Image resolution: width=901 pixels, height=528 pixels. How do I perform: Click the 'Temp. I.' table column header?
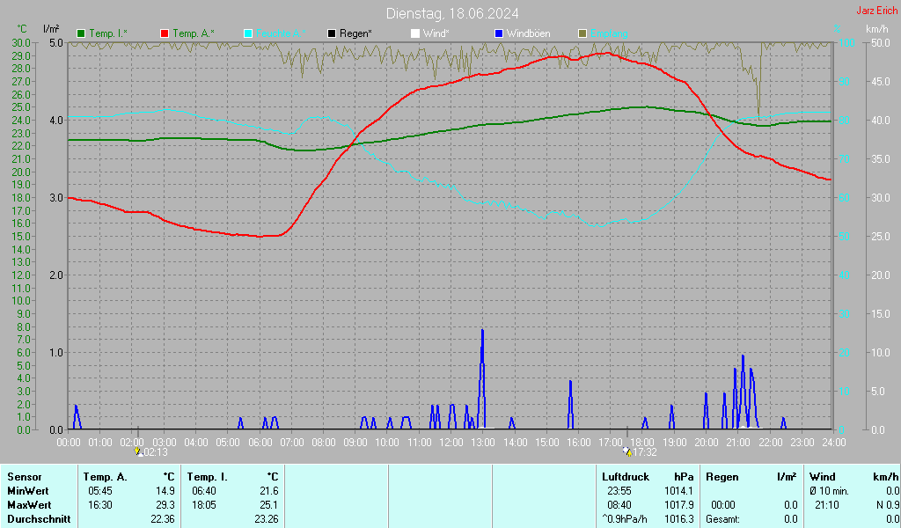click(208, 477)
